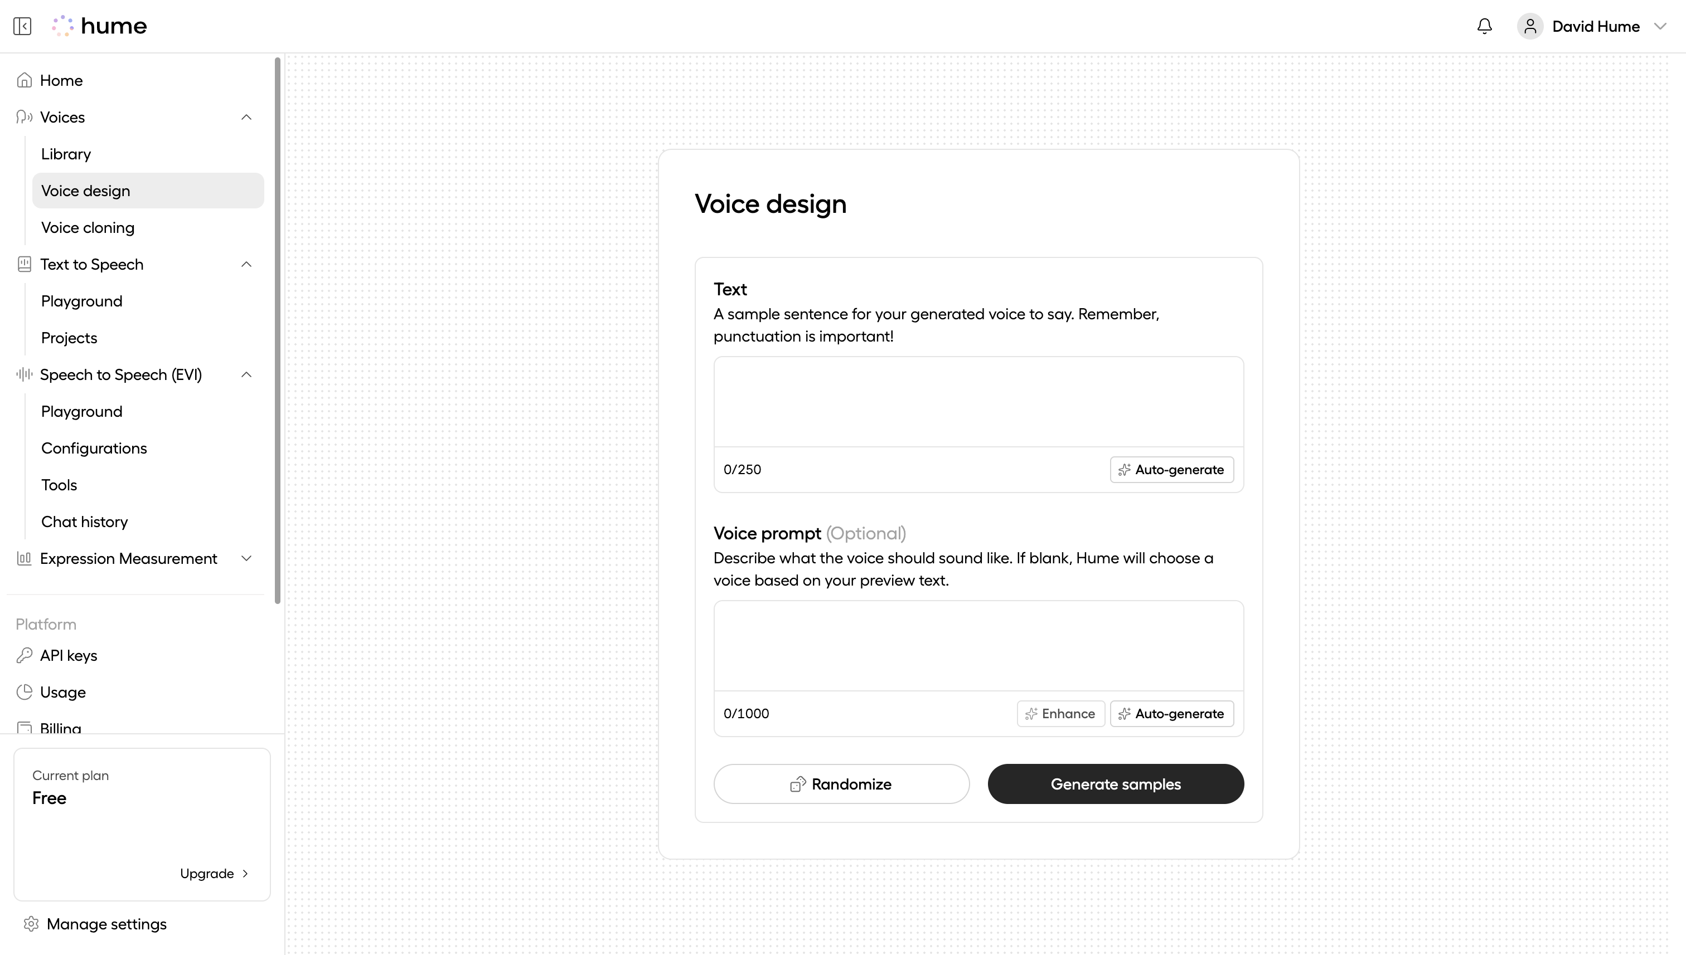The image size is (1686, 955).
Task: Click the Enhance button for voice prompt
Action: [x=1060, y=714]
